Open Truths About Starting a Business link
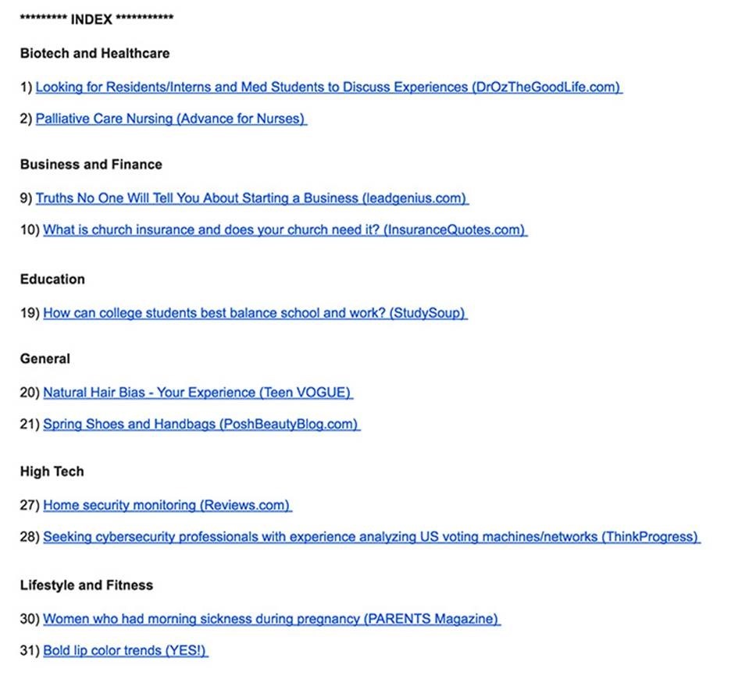 coord(251,198)
